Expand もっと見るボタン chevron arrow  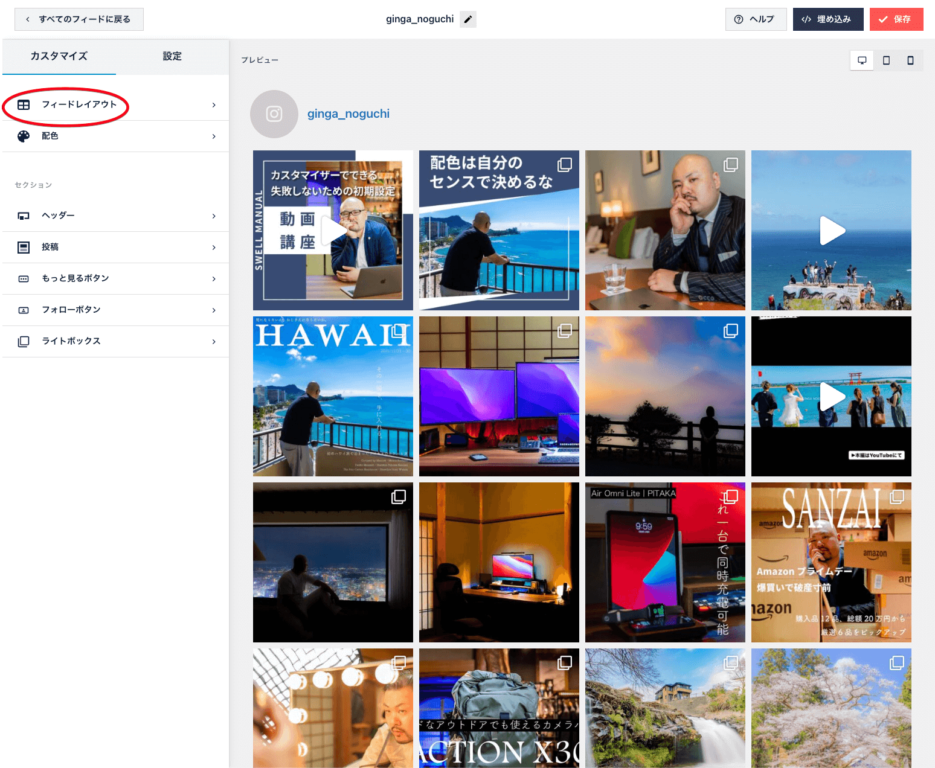coord(214,279)
